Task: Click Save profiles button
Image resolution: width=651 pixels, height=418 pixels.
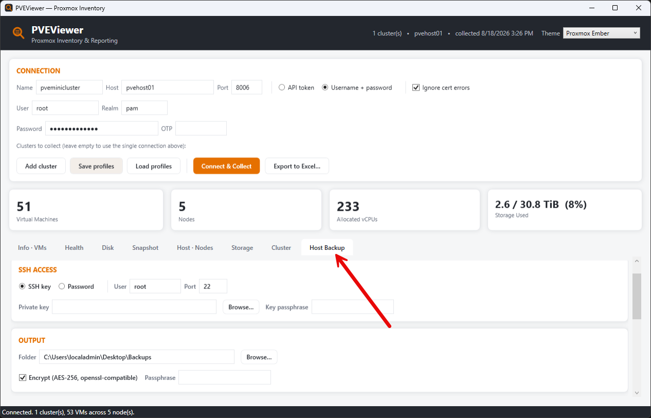Action: (x=96, y=166)
